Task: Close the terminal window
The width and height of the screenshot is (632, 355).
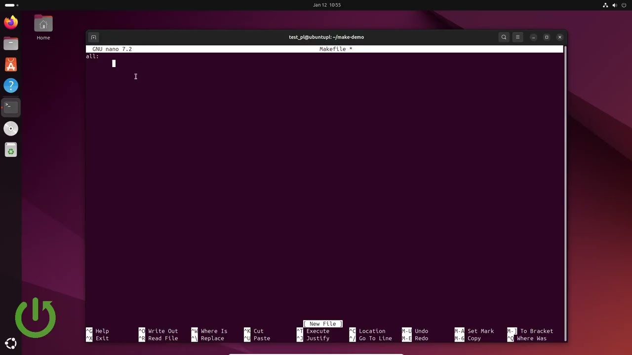Action: click(x=560, y=37)
